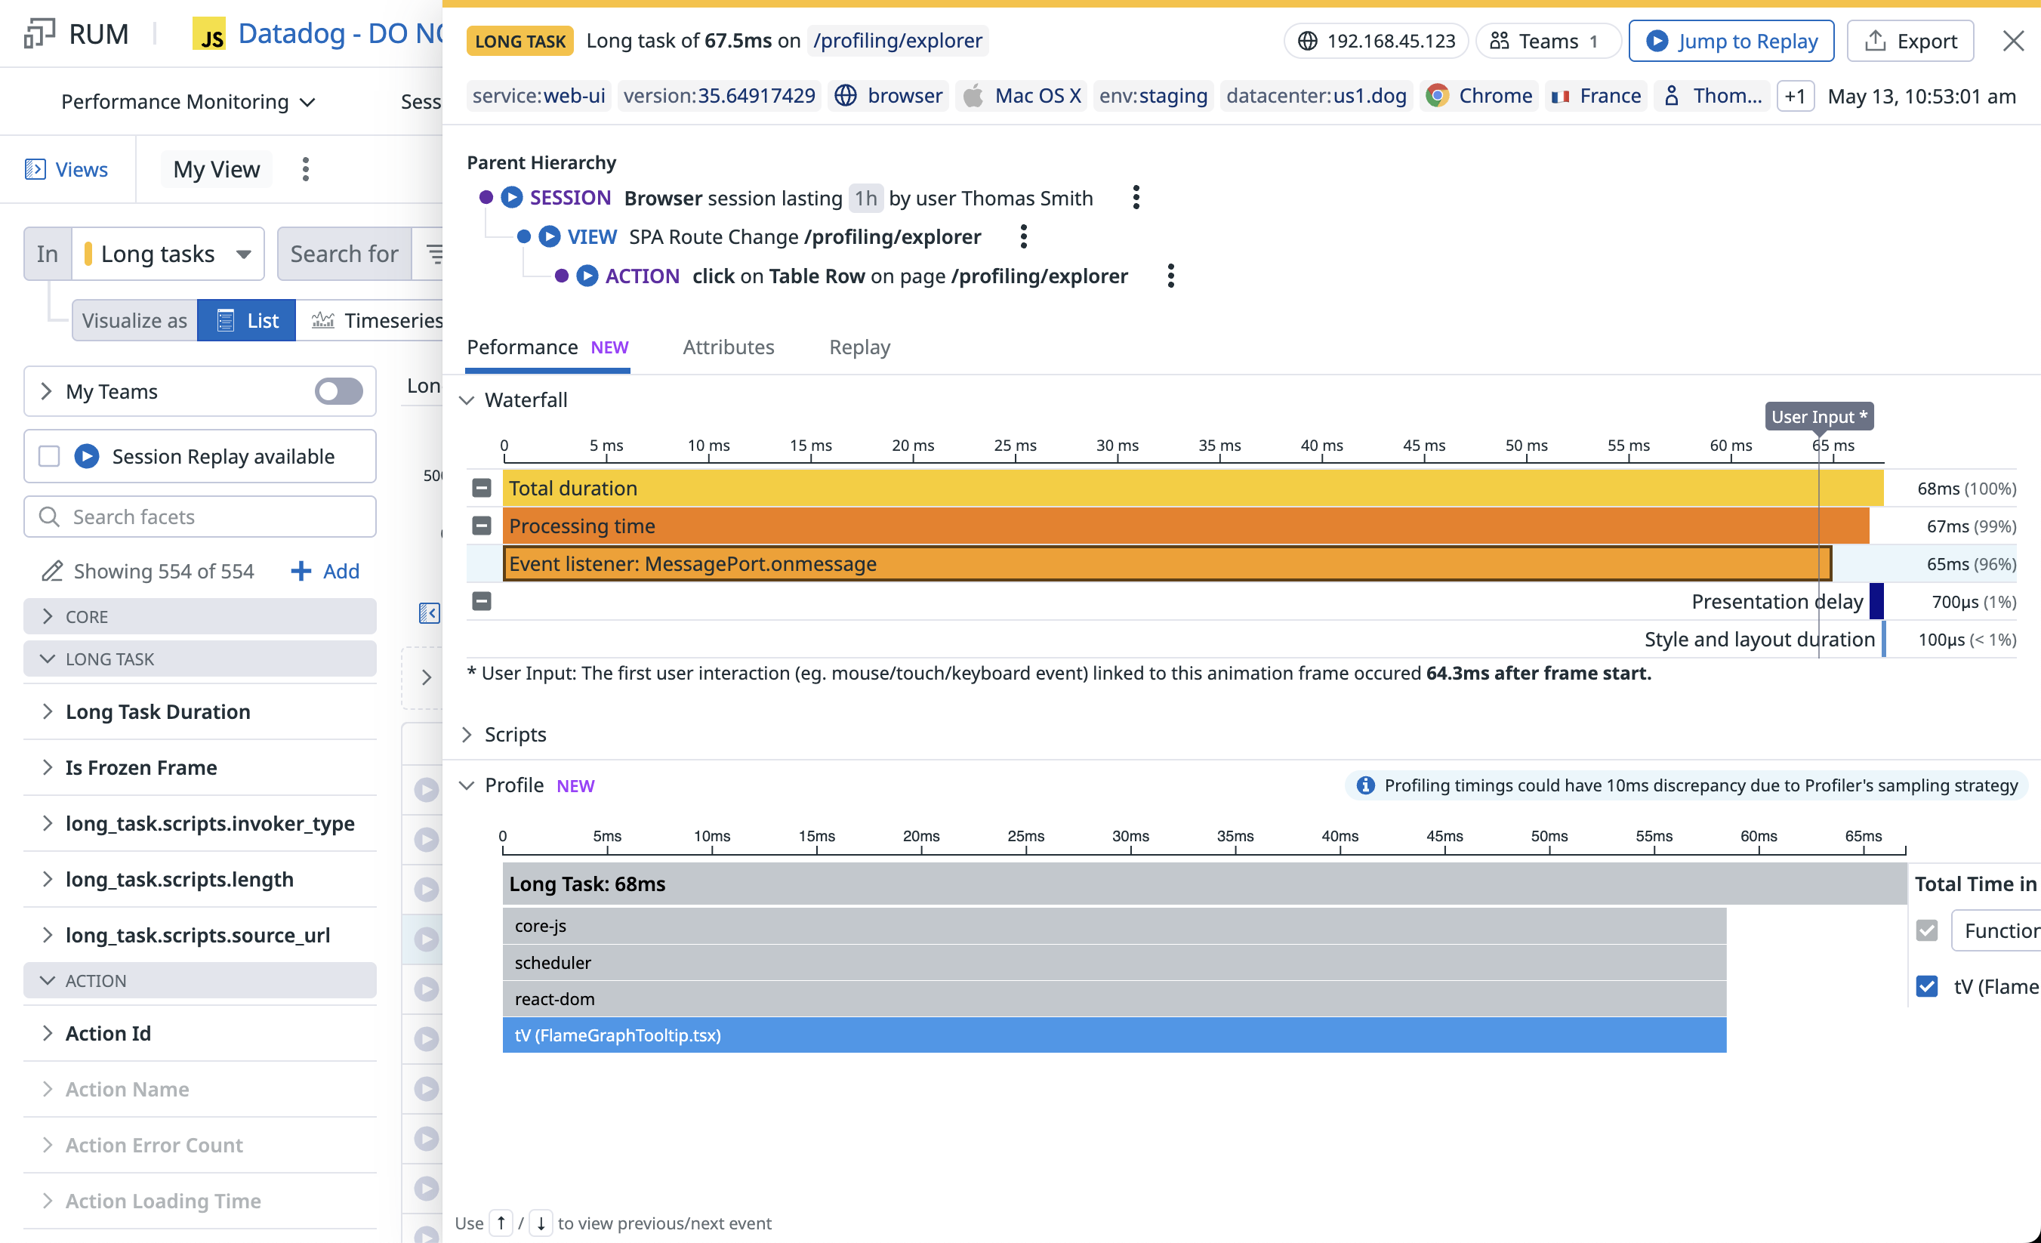Image resolution: width=2041 pixels, height=1243 pixels.
Task: Click the Jump to Replay button
Action: pos(1731,41)
